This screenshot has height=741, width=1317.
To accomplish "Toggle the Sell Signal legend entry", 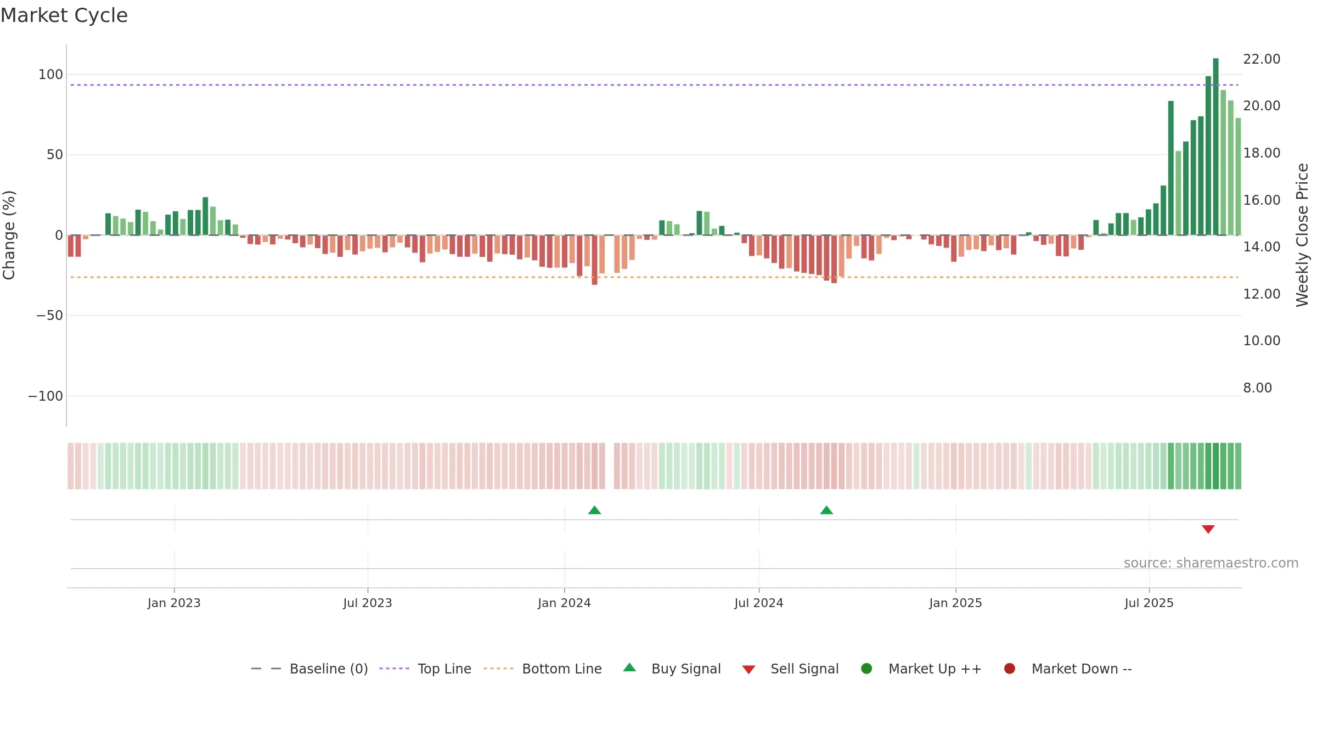I will point(790,669).
